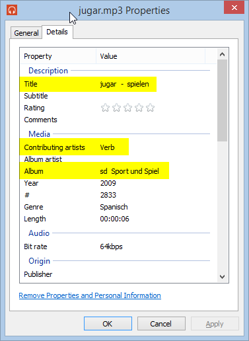Click the Cancel button

(161, 324)
